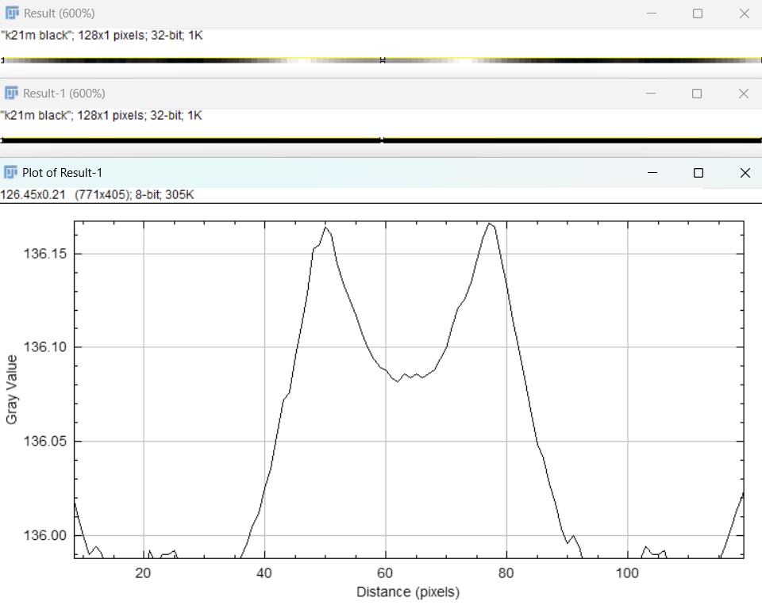Maximize the Plot of Result-1 window

698,172
